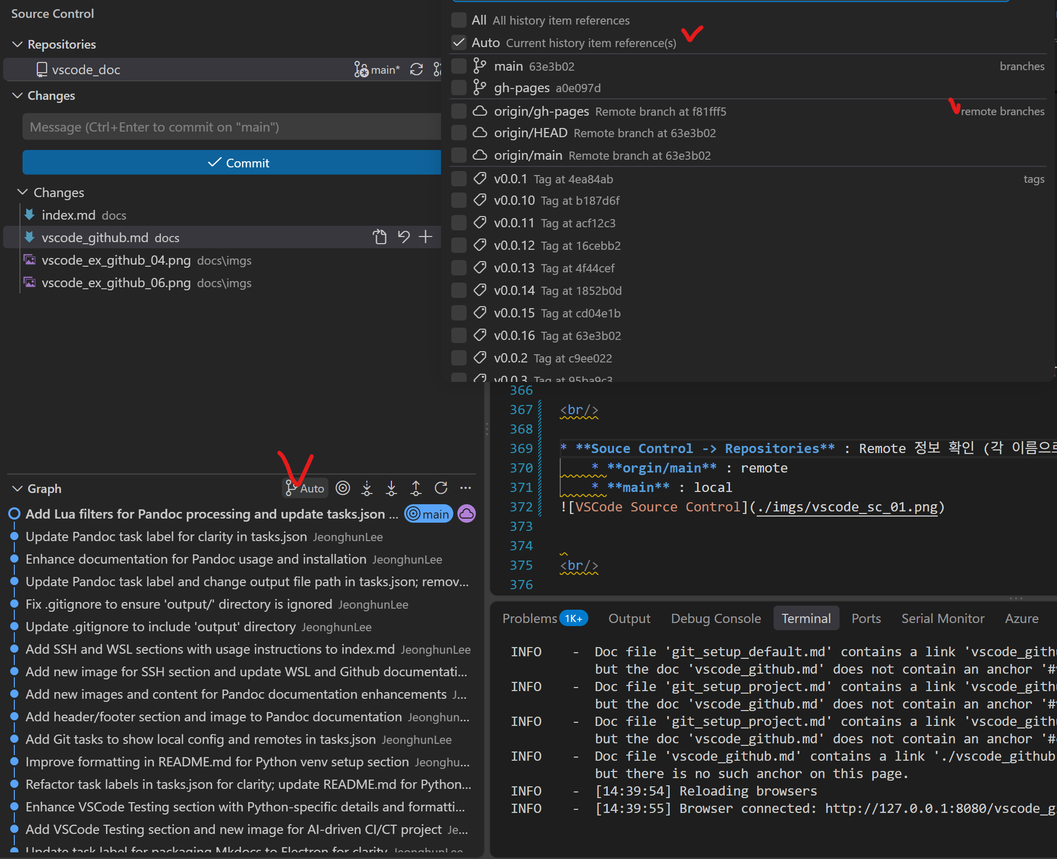The height and width of the screenshot is (859, 1057).
Task: Click the image icon of vscode_ex_github_06.png
Action: [x=30, y=283]
